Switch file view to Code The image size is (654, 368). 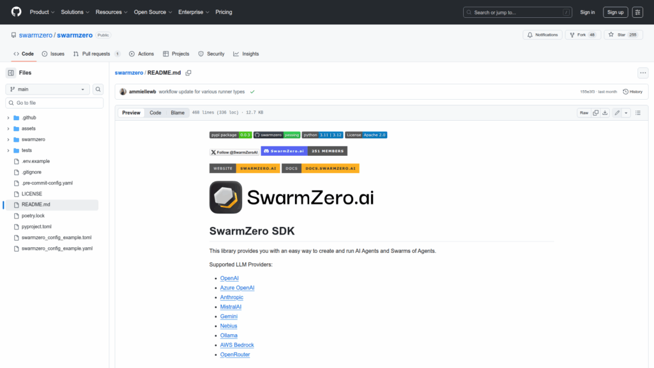(155, 112)
